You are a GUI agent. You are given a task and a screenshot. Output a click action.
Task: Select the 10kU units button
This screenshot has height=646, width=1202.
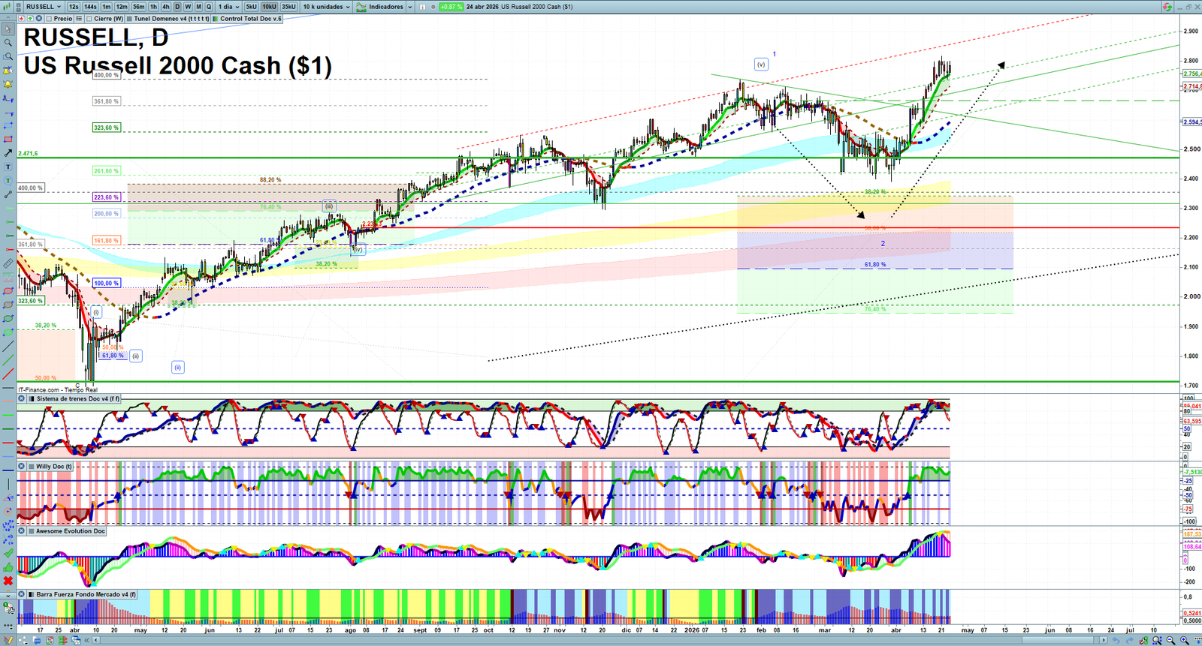coord(269,7)
